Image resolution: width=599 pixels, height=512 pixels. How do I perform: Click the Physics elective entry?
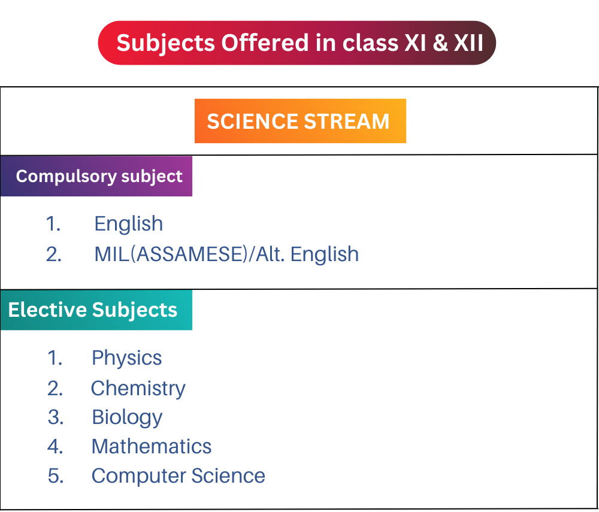coord(127,358)
